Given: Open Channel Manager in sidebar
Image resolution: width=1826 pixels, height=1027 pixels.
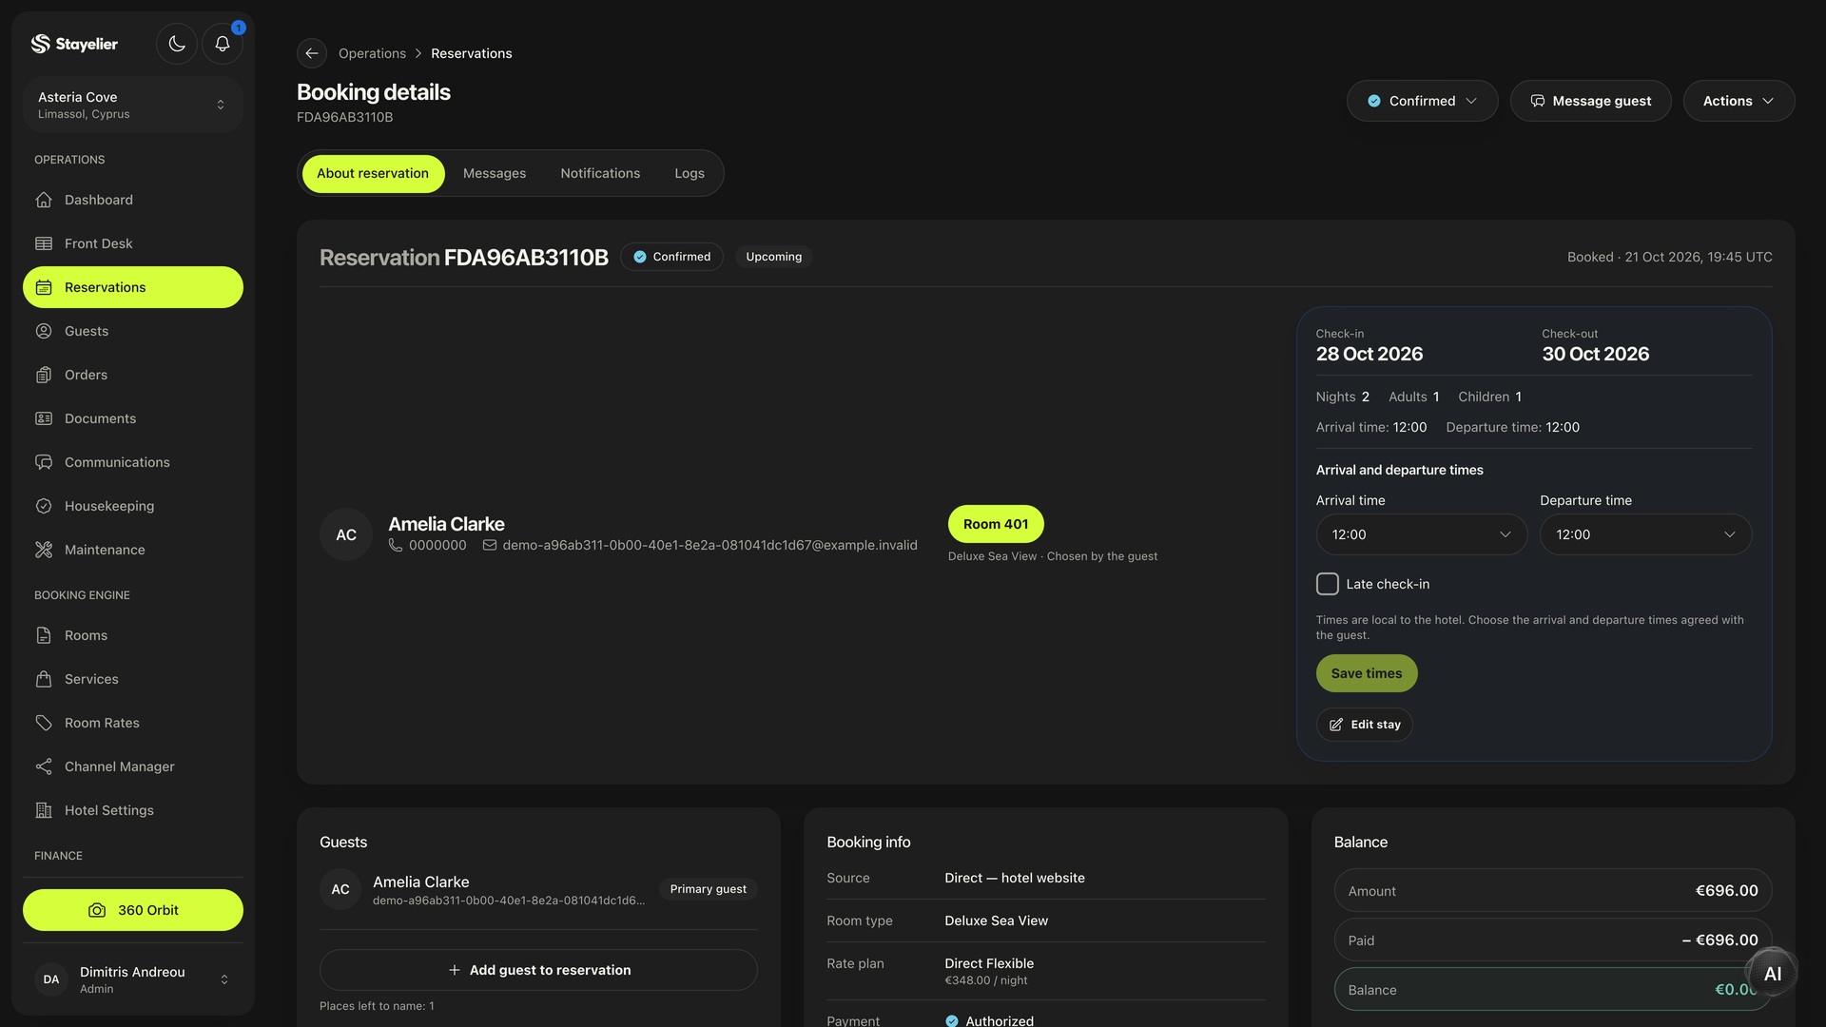Looking at the screenshot, I should 133,766.
